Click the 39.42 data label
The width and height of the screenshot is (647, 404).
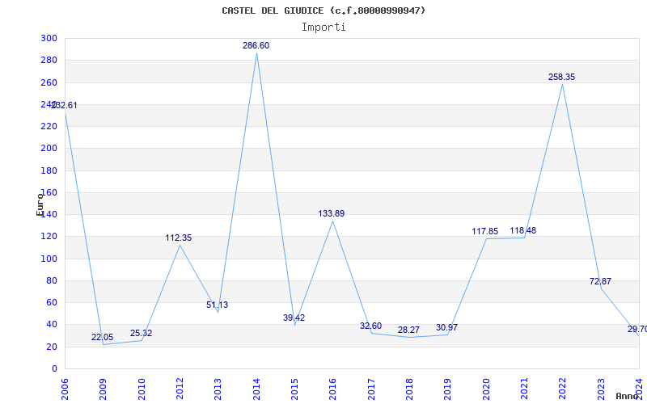[294, 318]
